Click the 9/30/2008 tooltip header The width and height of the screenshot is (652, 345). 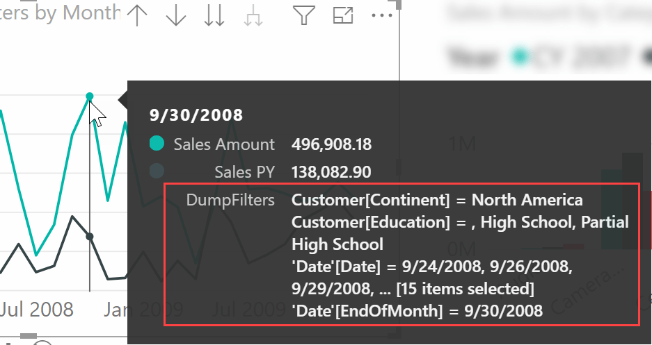click(x=196, y=115)
